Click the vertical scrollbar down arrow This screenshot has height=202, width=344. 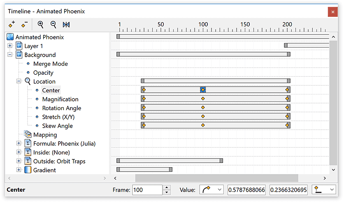[333, 170]
